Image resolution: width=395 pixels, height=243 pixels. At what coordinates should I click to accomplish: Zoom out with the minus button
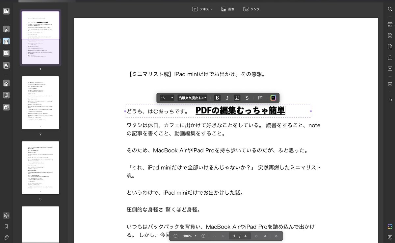click(x=175, y=236)
